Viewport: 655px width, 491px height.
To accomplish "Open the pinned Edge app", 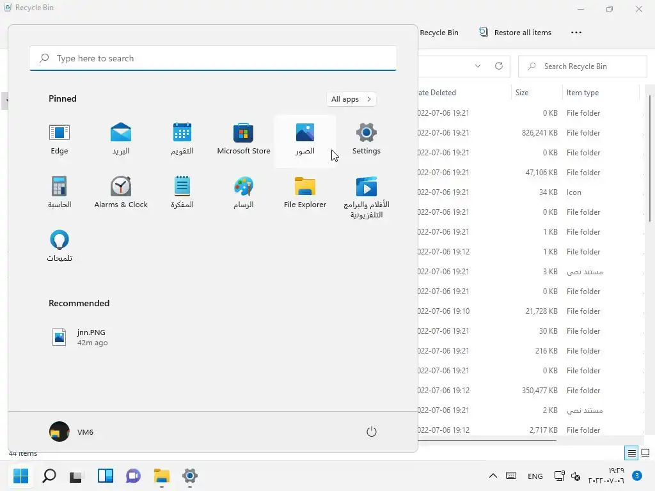I will click(x=59, y=140).
